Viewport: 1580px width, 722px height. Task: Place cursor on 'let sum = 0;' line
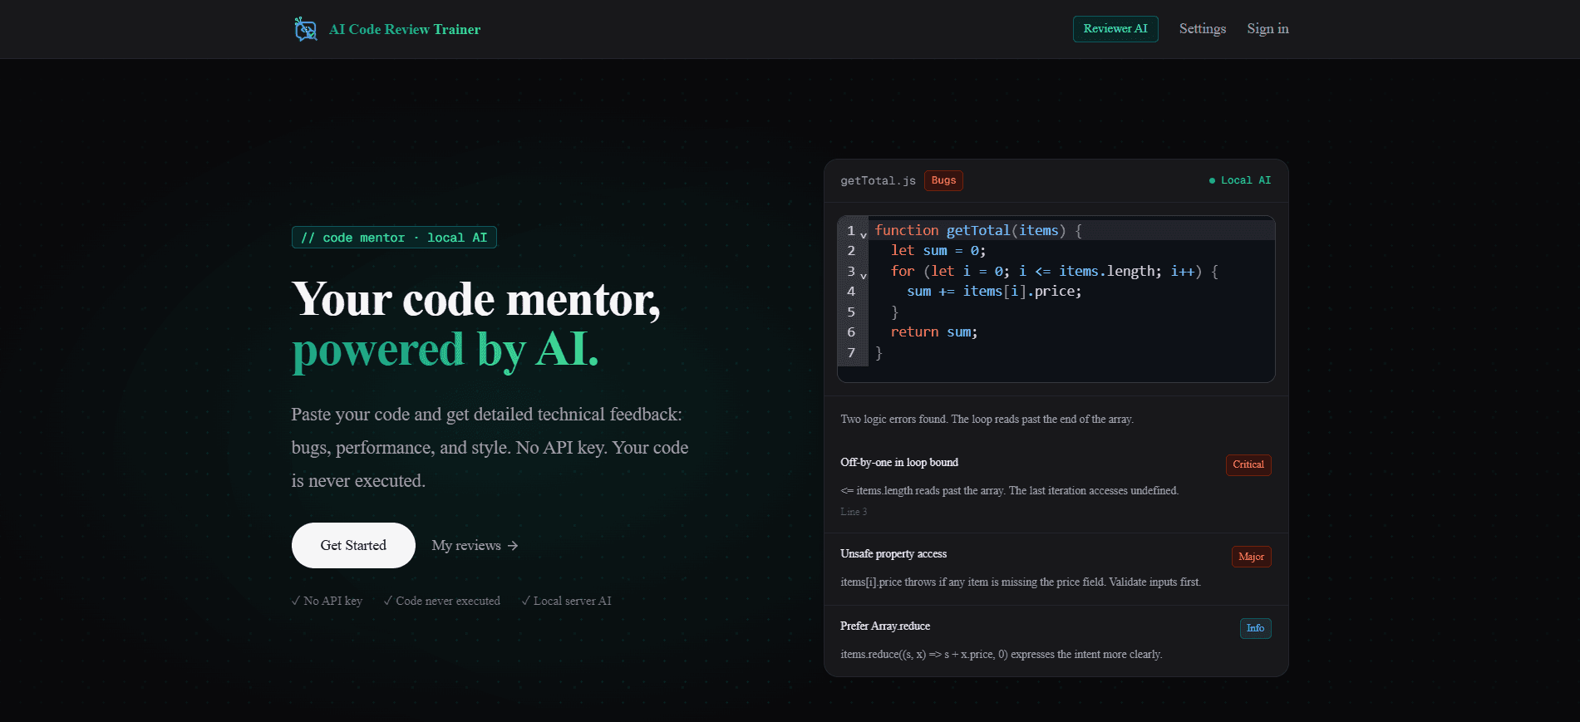coord(938,251)
